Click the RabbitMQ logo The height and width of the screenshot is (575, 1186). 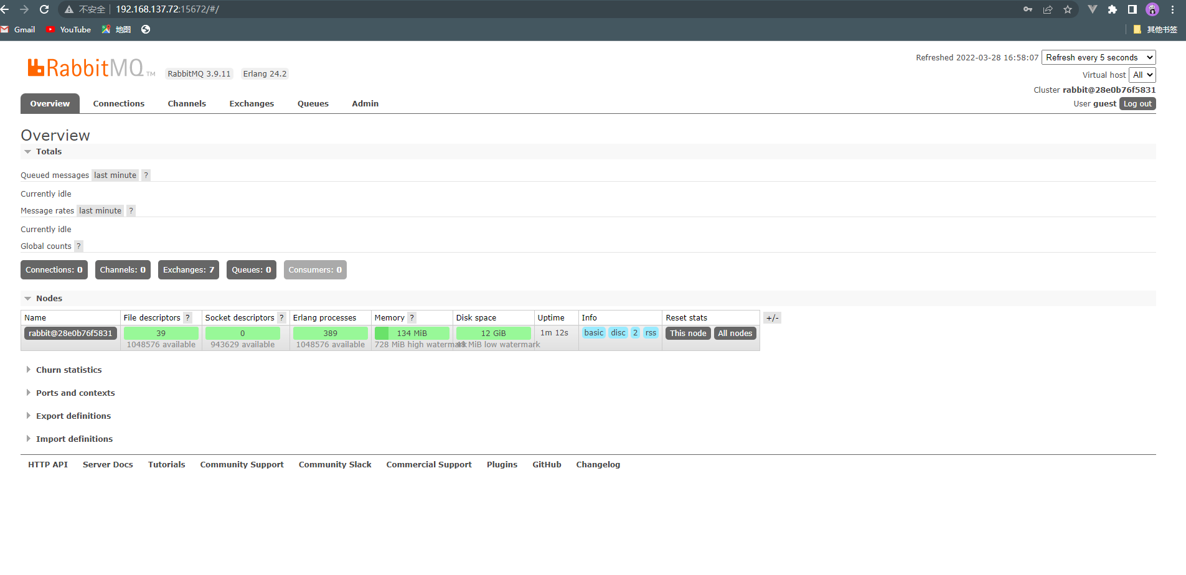(91, 68)
